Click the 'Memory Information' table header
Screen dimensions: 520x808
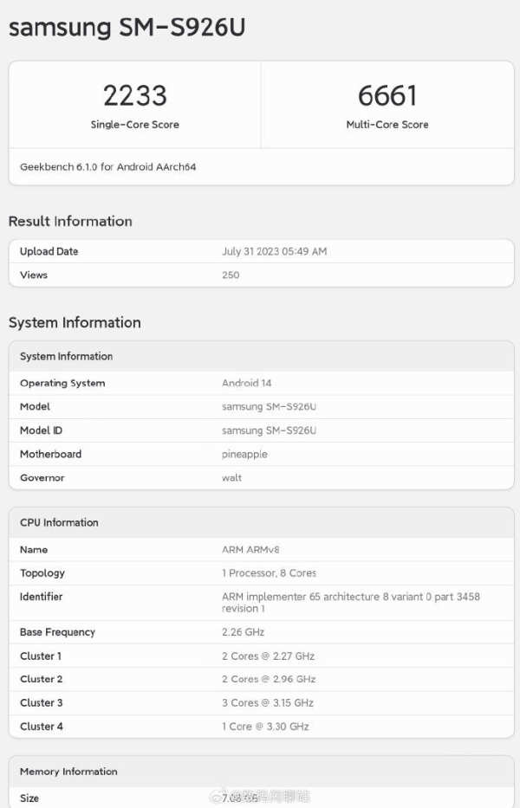[68, 772]
